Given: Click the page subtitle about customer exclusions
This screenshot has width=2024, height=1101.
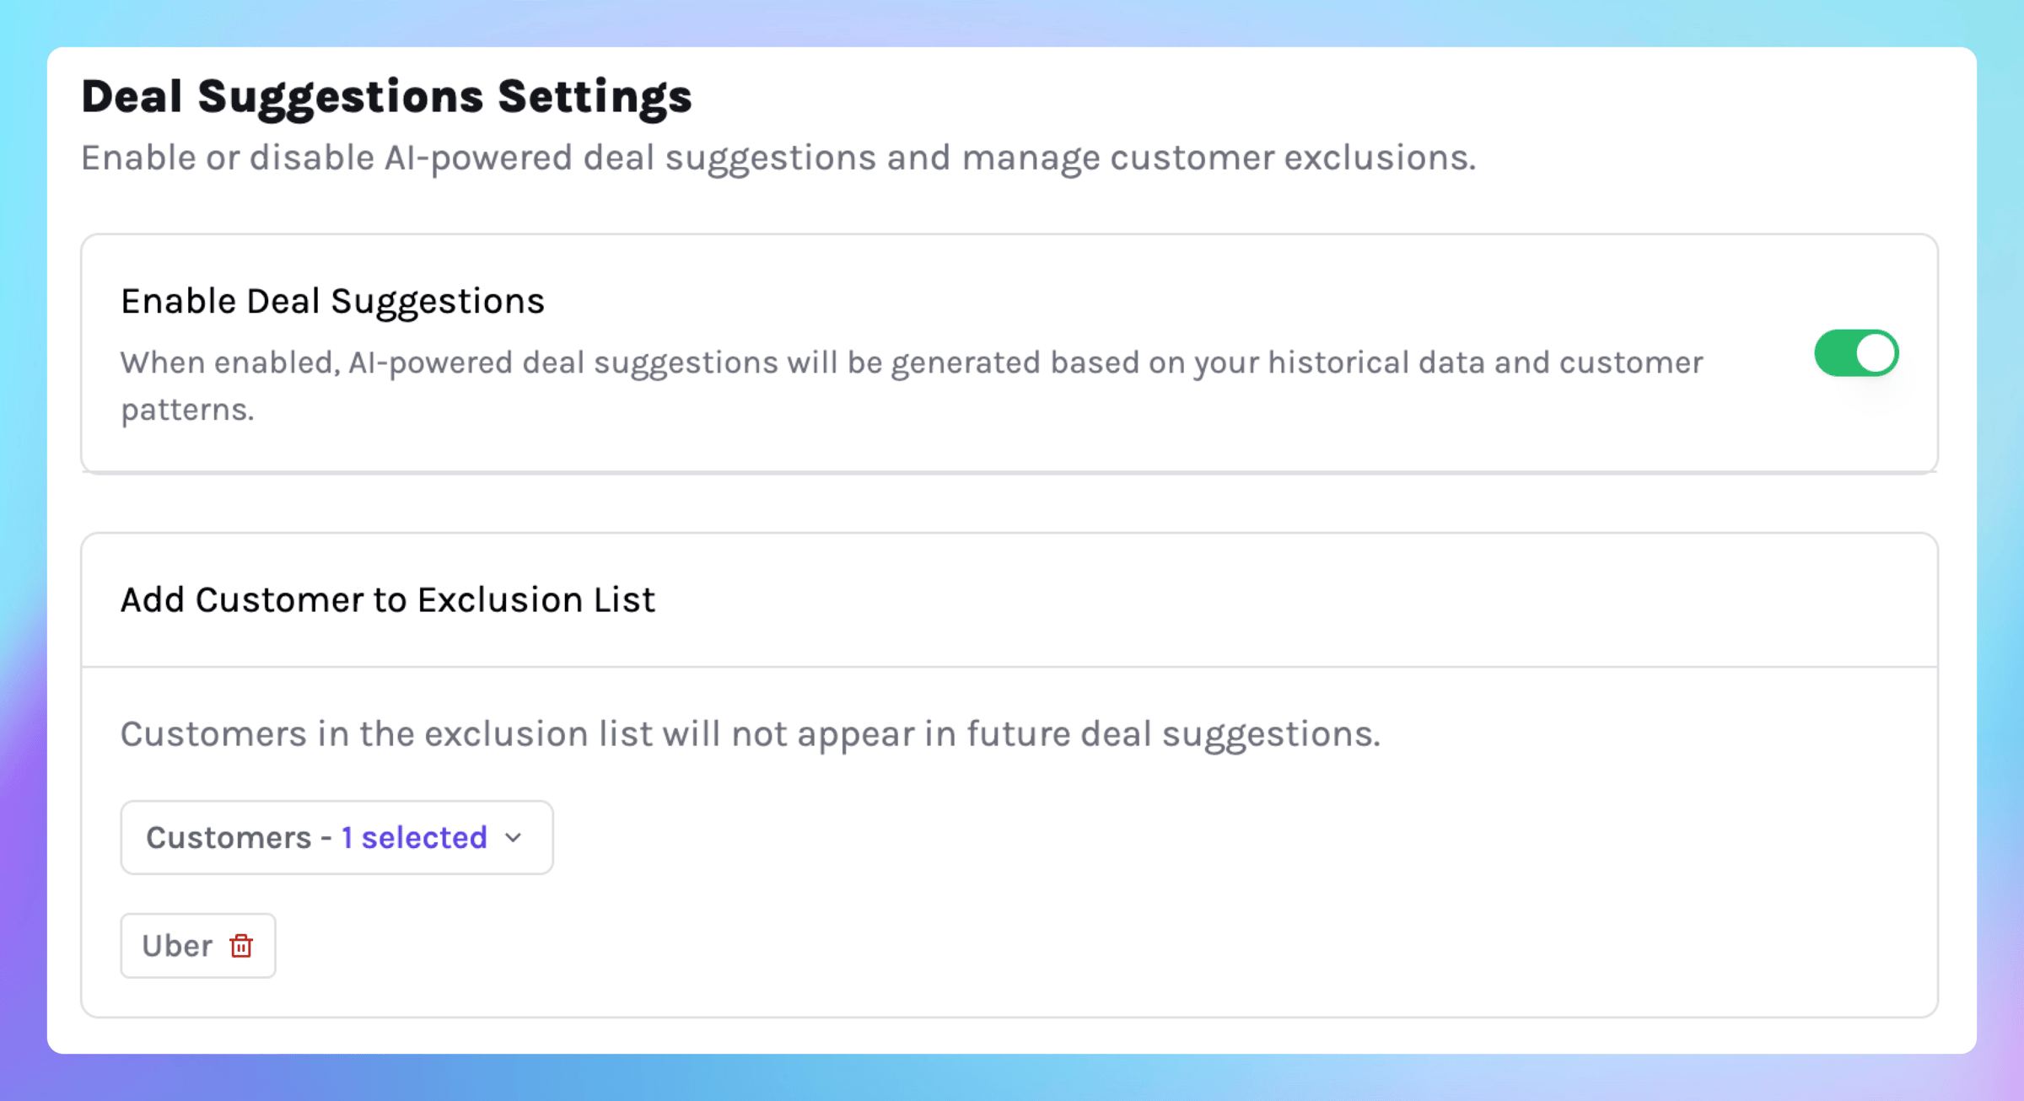Looking at the screenshot, I should pos(778,158).
